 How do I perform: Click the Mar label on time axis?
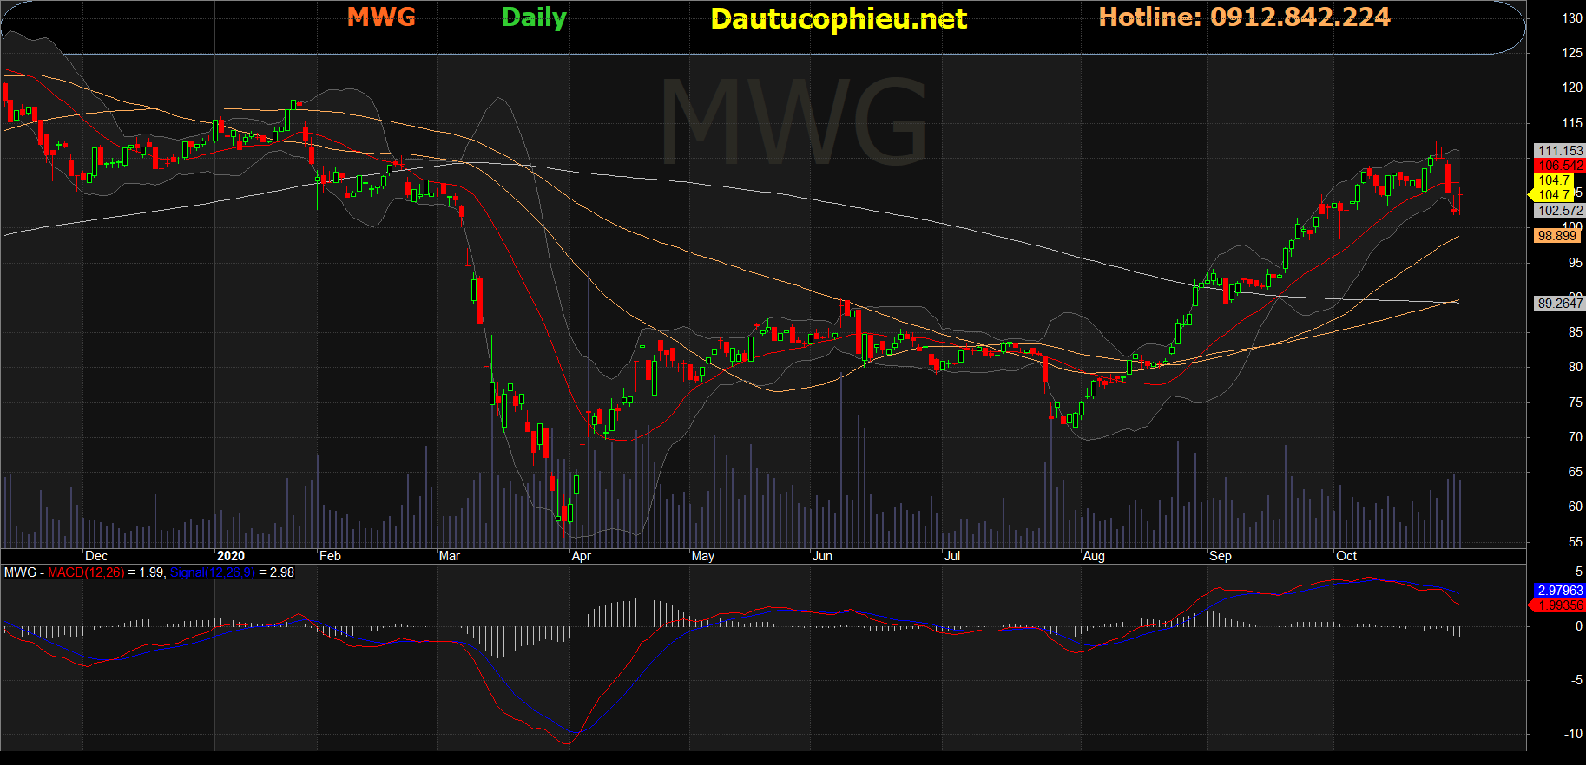(449, 556)
